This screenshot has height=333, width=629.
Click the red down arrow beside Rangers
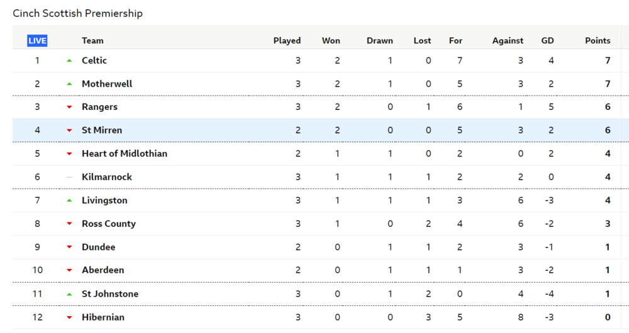(69, 107)
